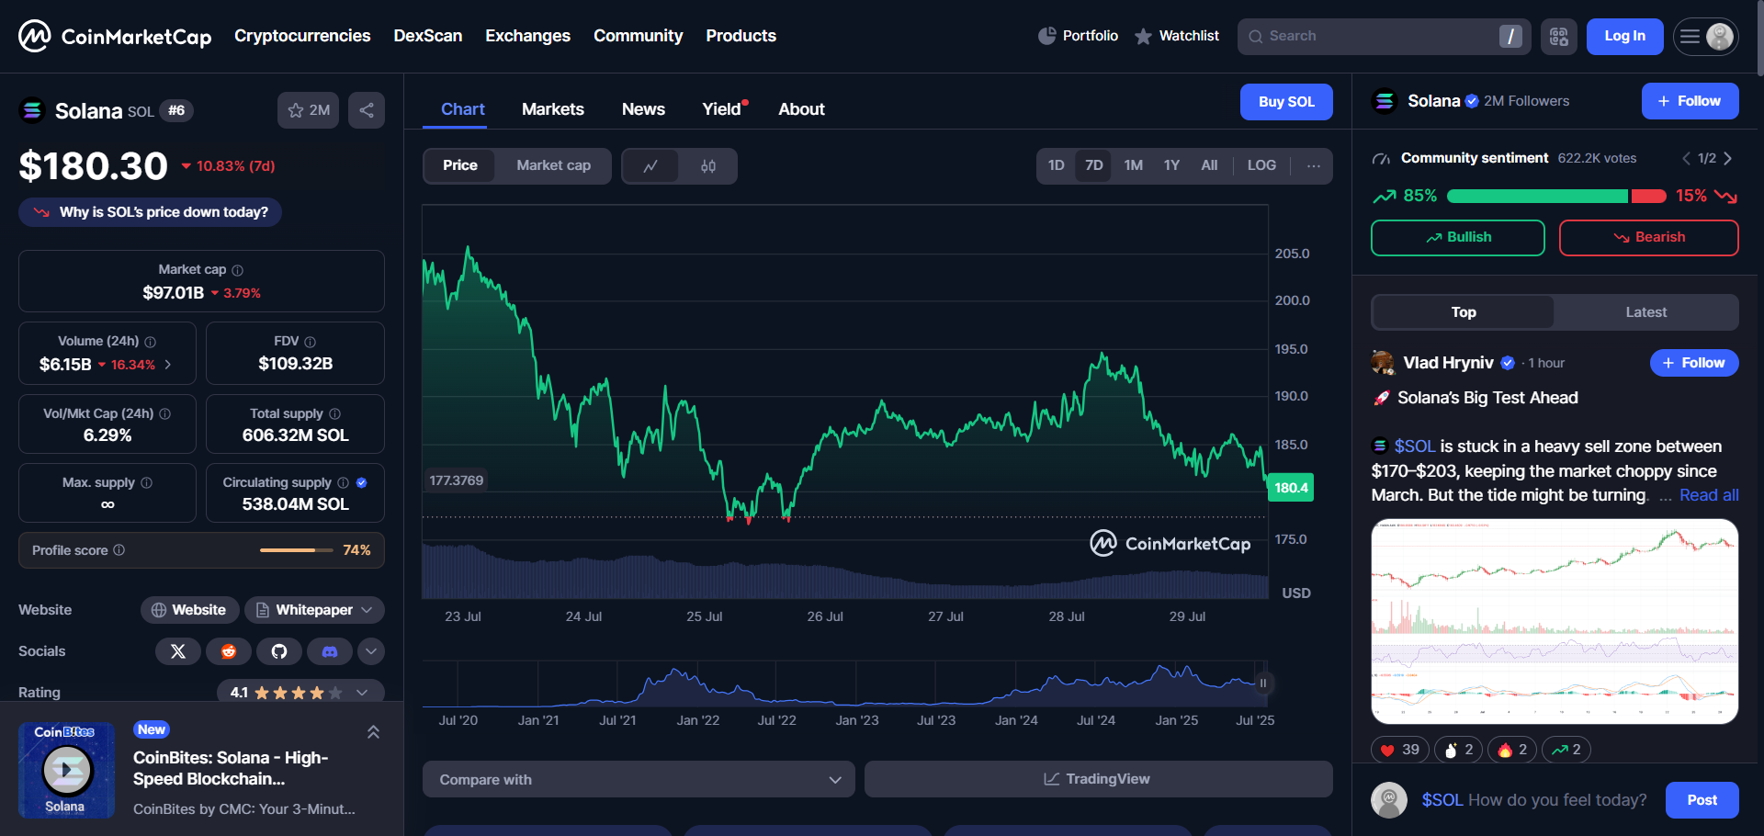1764x836 pixels.
Task: Go to next community sentiment page arrow
Action: tap(1728, 159)
